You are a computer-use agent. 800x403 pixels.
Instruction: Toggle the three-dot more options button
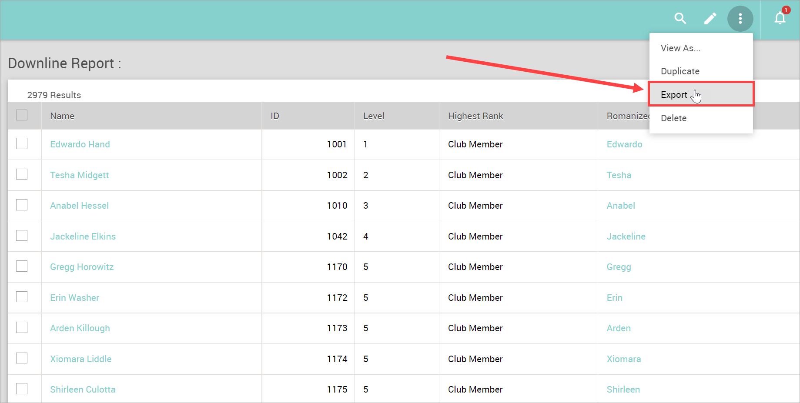click(x=740, y=19)
